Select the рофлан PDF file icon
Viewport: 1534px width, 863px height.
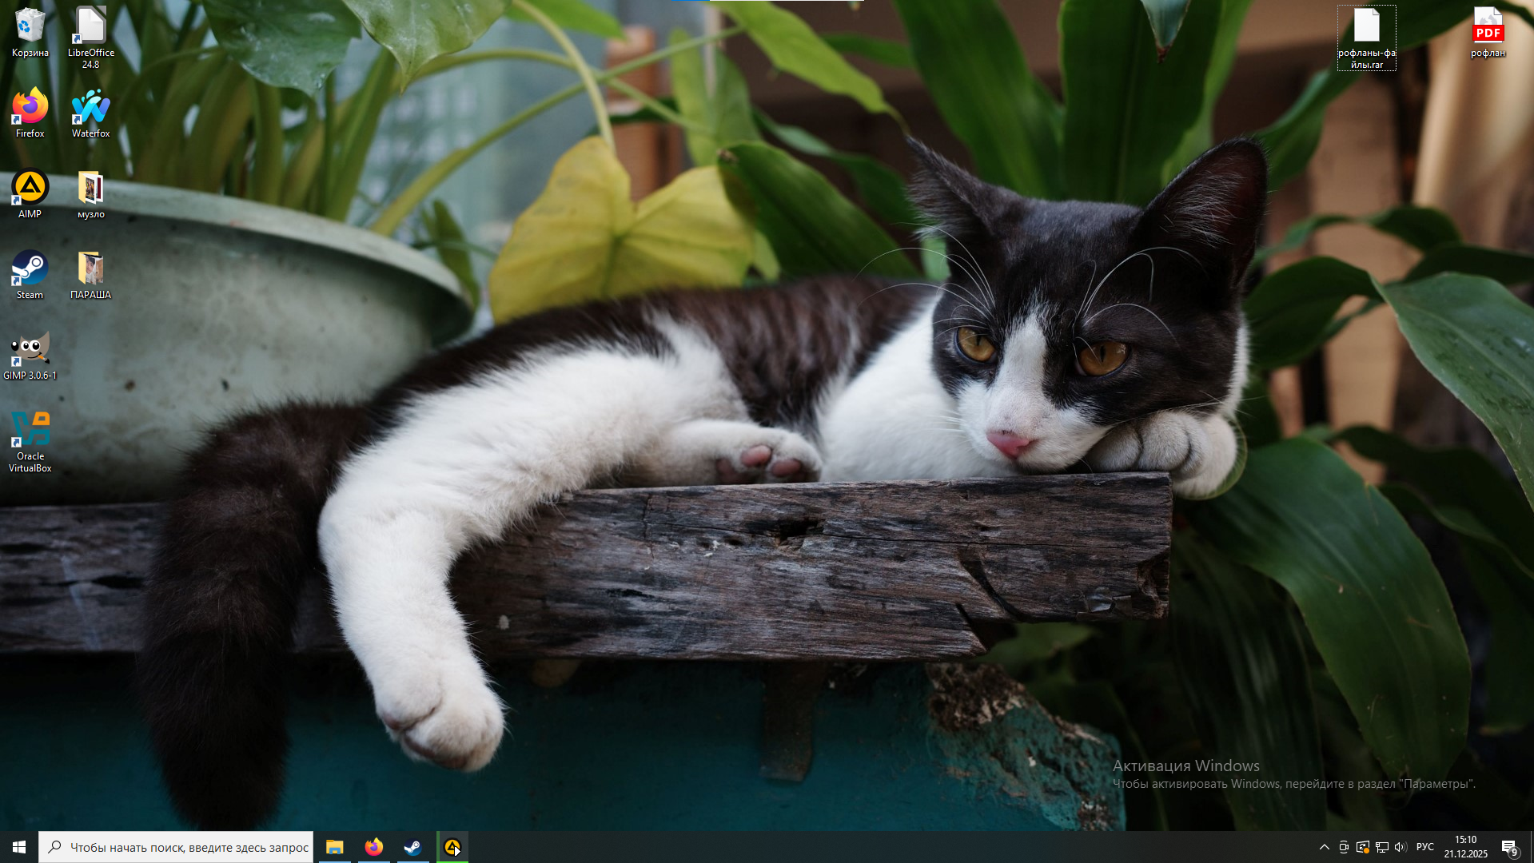[x=1488, y=33]
